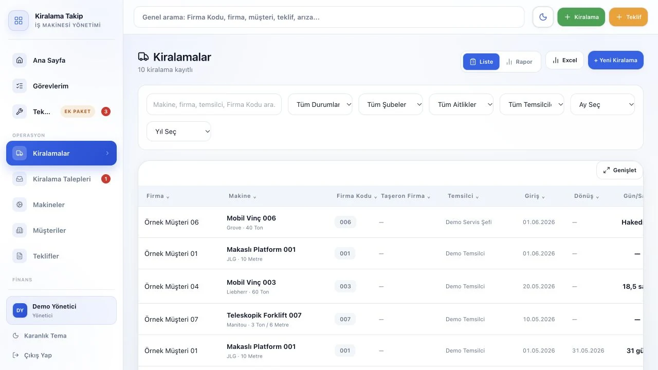Open Görevlerim checklist icon
Screen dimensions: 658x370
[20, 86]
